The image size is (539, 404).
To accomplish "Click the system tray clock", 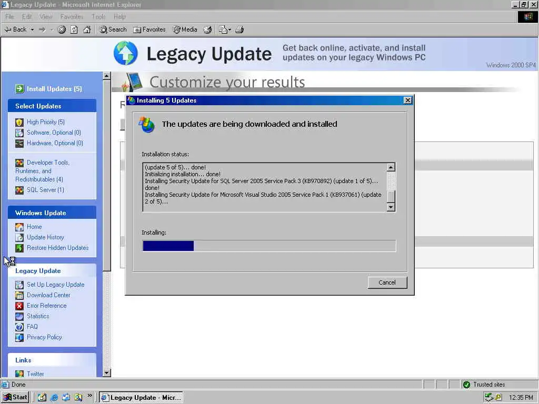I will (521, 398).
